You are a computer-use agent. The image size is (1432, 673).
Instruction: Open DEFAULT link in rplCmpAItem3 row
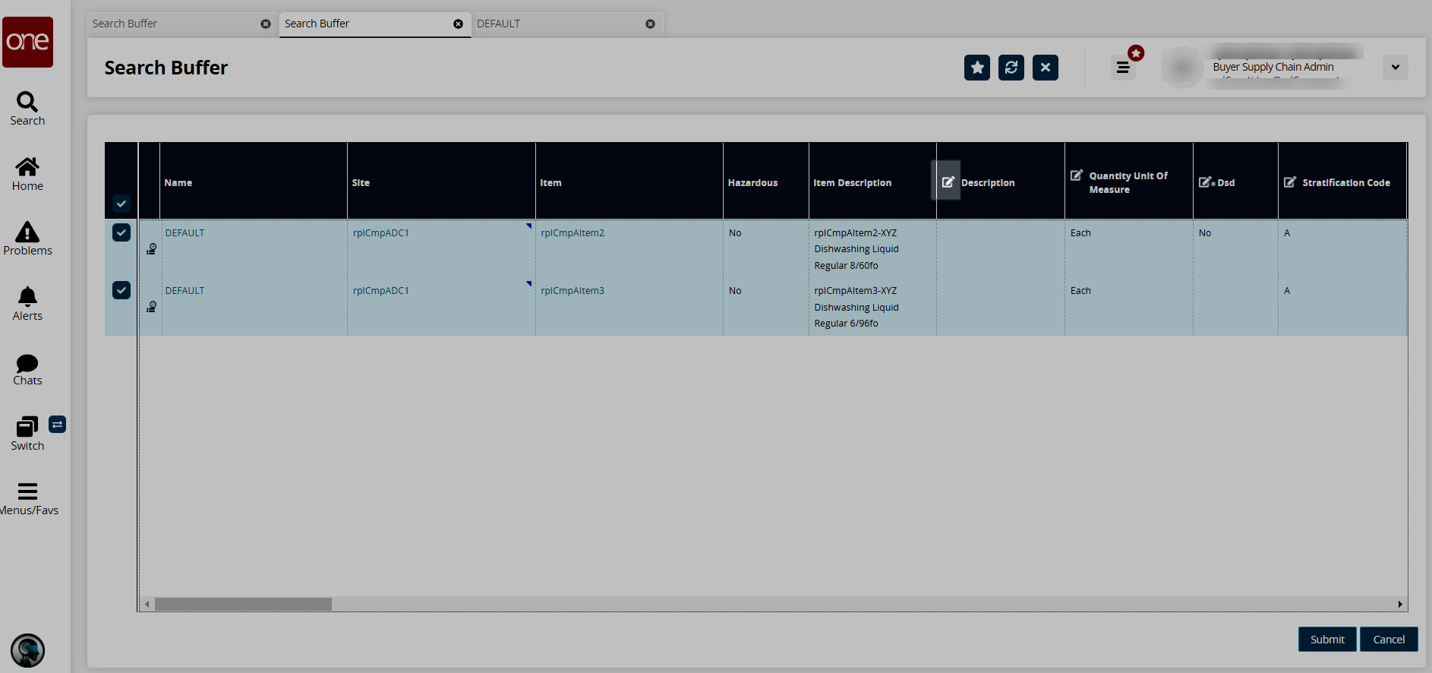click(x=185, y=291)
